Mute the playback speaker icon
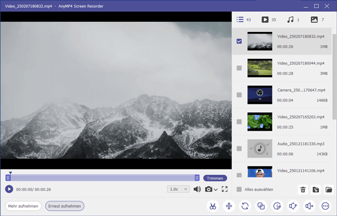337x216 pixels. click(x=197, y=189)
